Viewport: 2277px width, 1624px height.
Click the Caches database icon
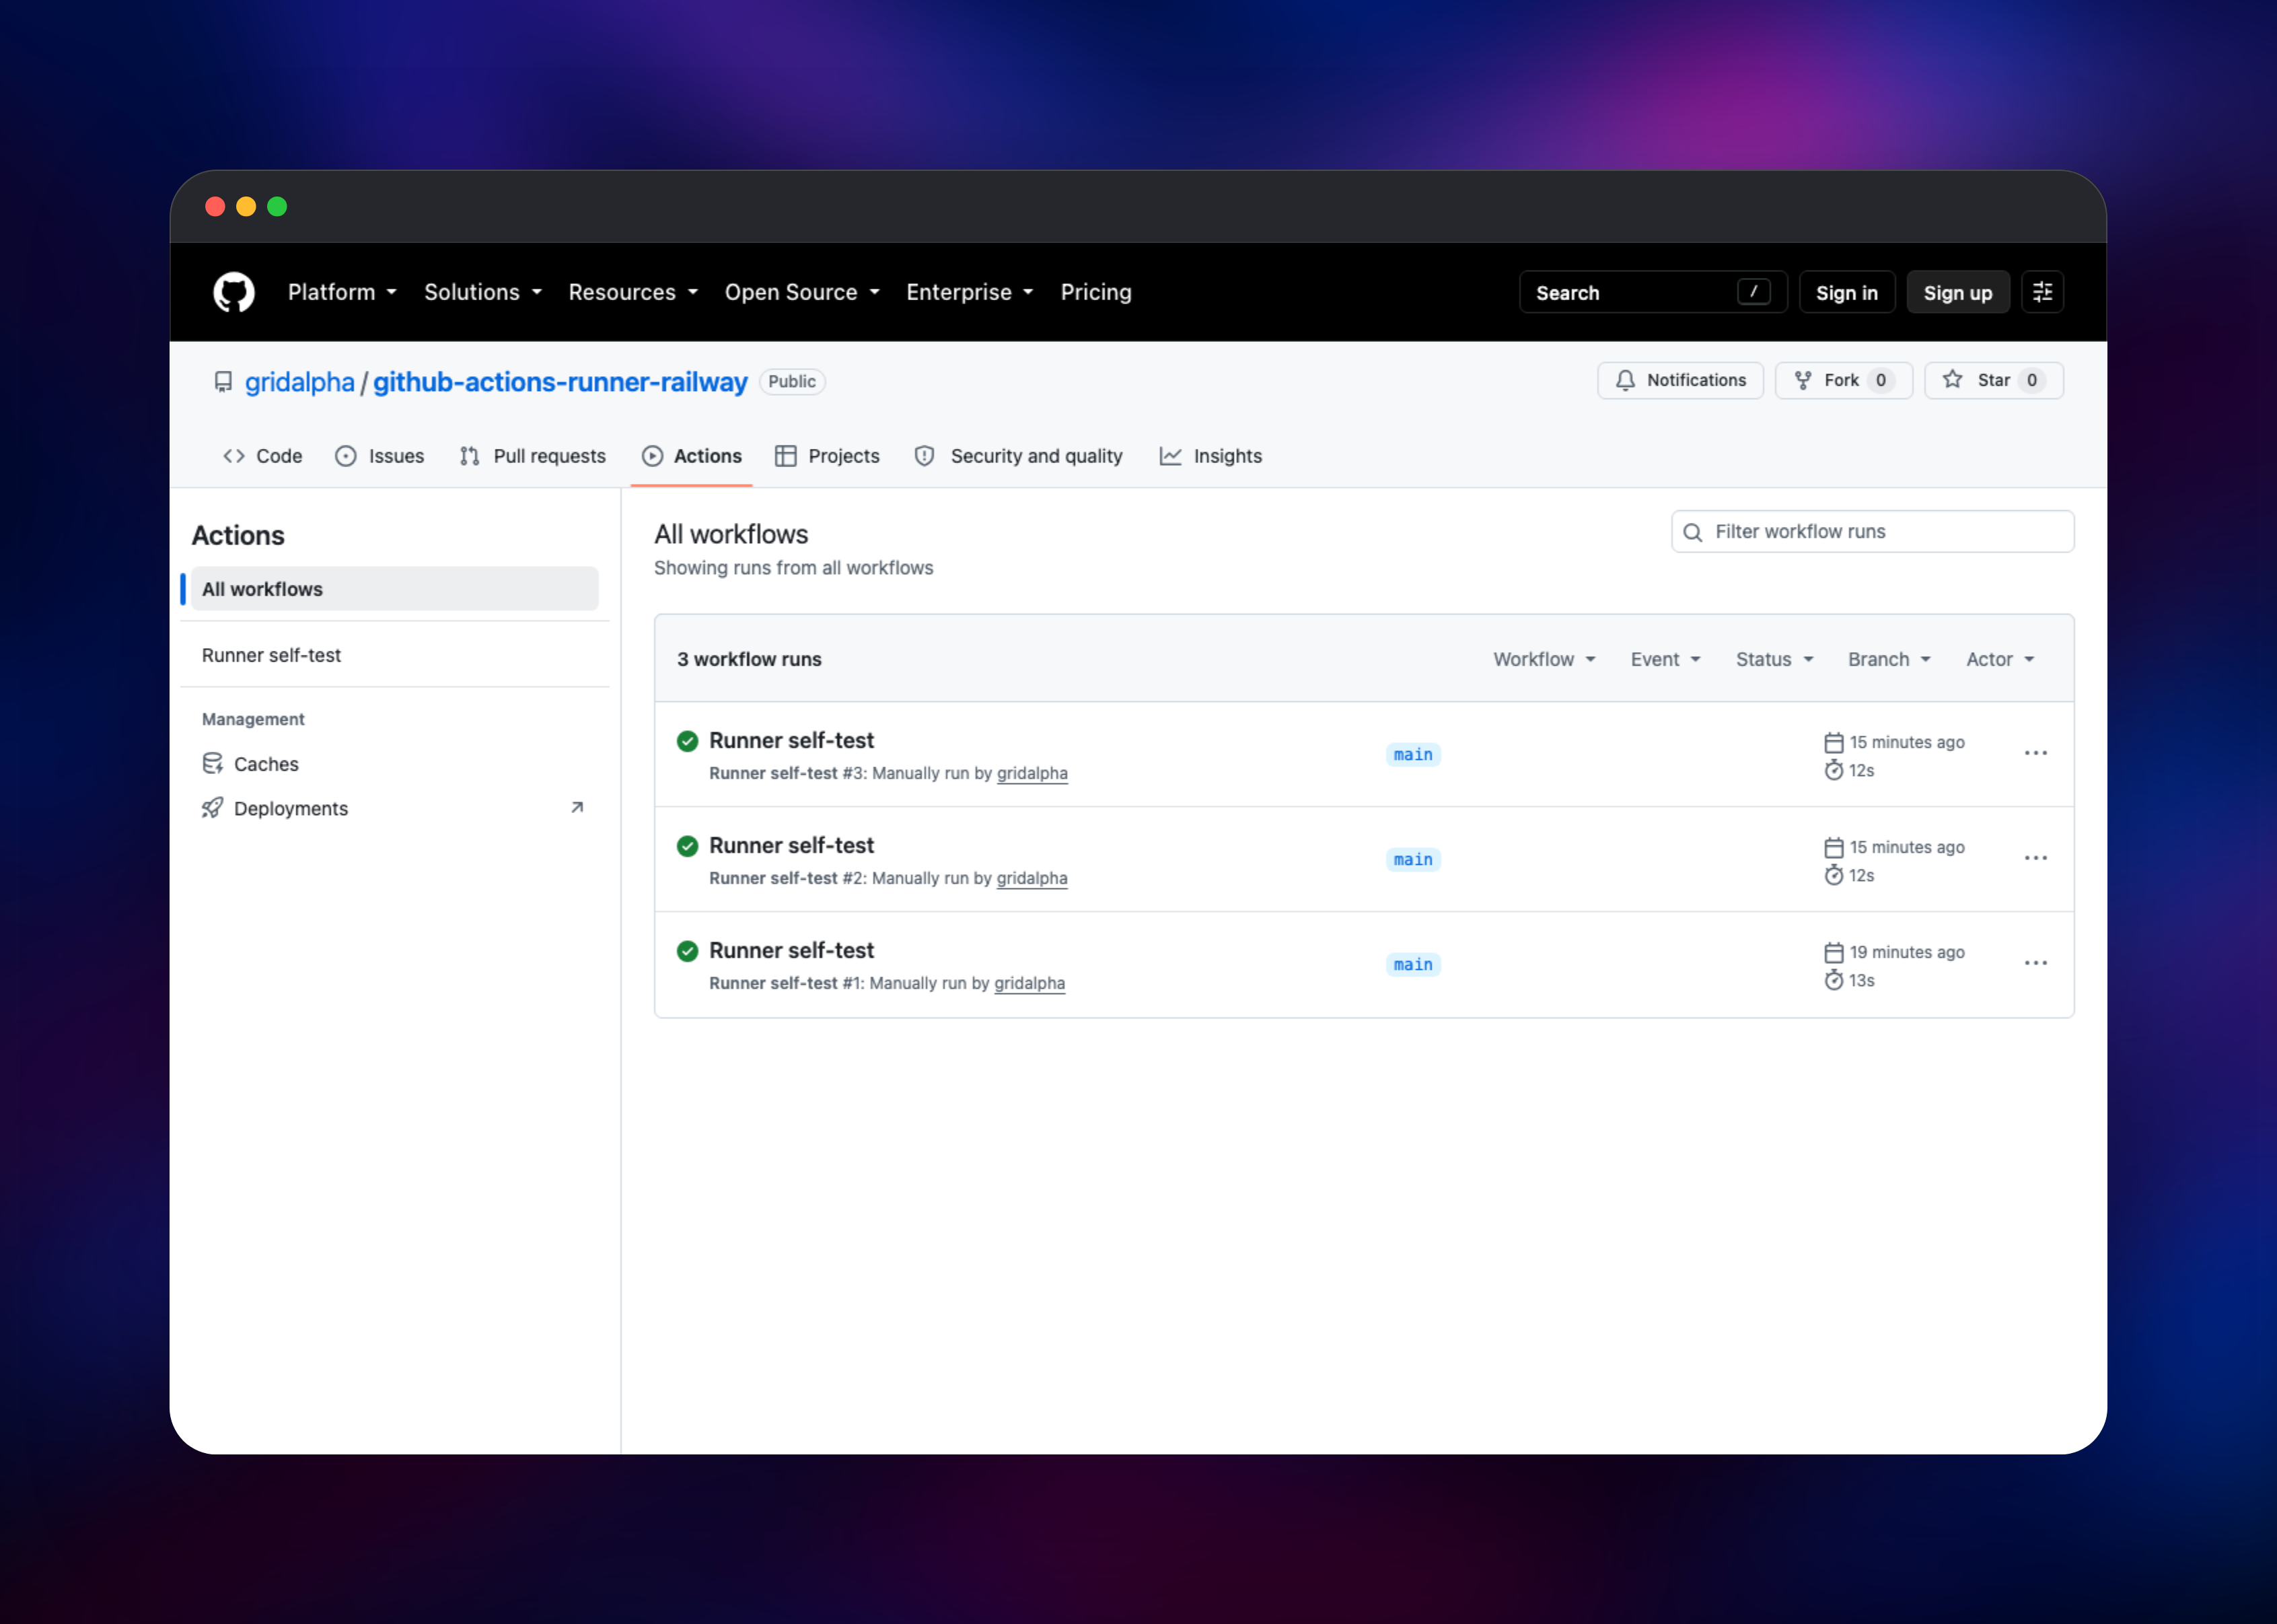(x=212, y=764)
